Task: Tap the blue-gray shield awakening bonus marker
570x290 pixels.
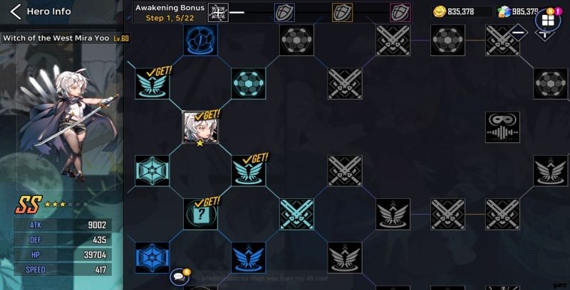Action: coord(284,12)
